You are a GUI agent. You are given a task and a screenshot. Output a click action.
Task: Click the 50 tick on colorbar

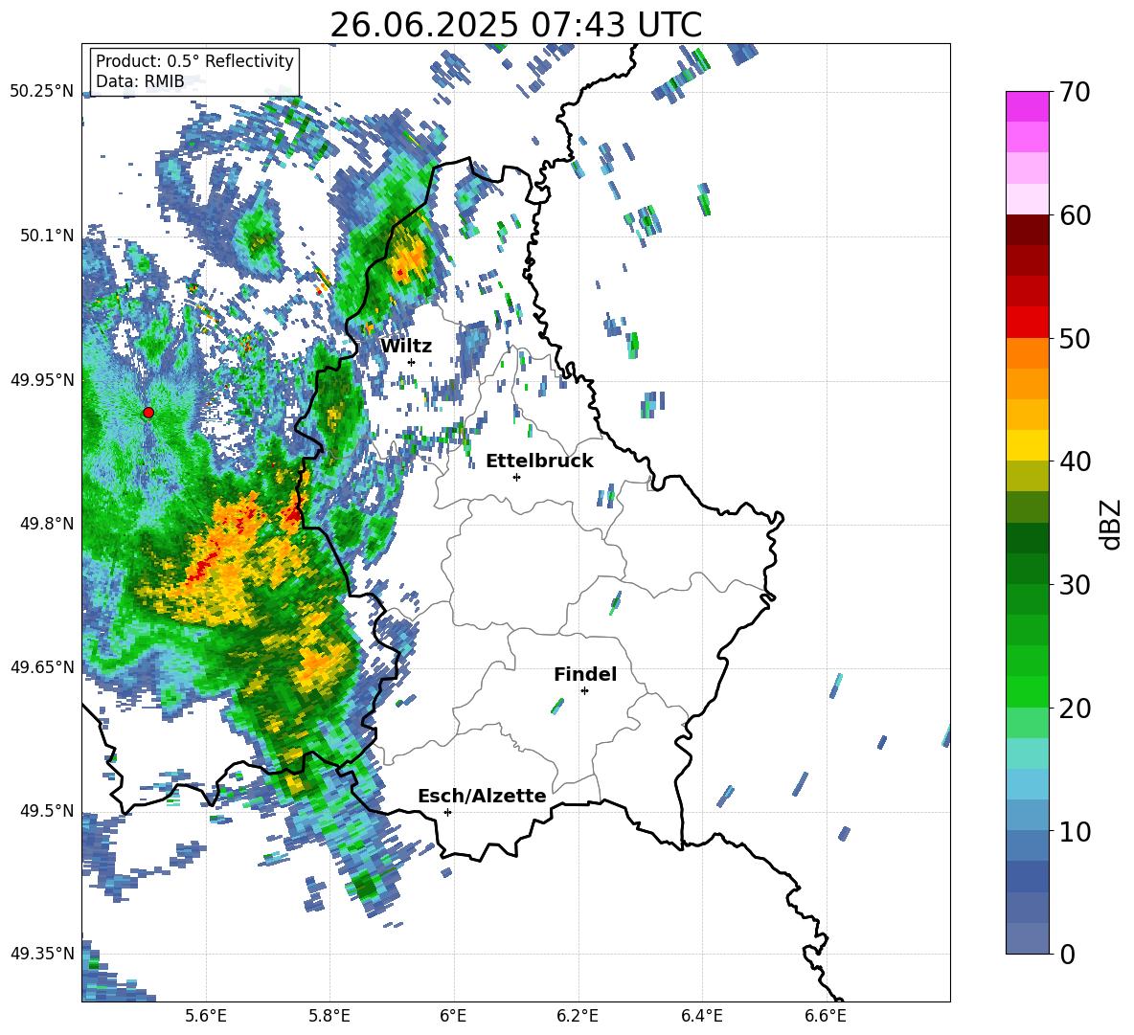tap(1075, 338)
